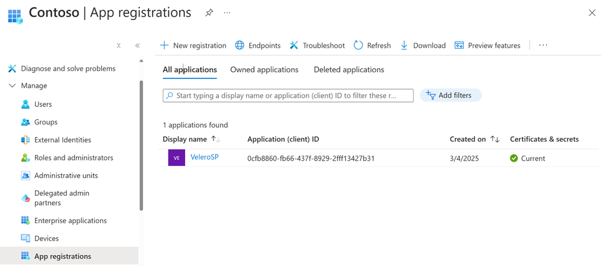602x266 pixels.
Task: Switch to All applications tab
Action: [189, 70]
